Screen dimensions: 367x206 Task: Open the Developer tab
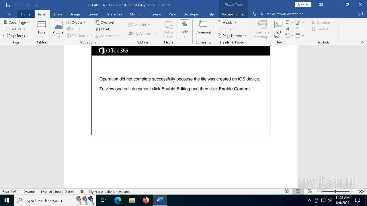point(191,14)
